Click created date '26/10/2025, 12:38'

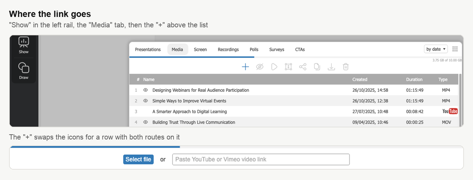370,101
